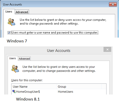Select Users tab in Windows 7 dialog

point(9,12)
